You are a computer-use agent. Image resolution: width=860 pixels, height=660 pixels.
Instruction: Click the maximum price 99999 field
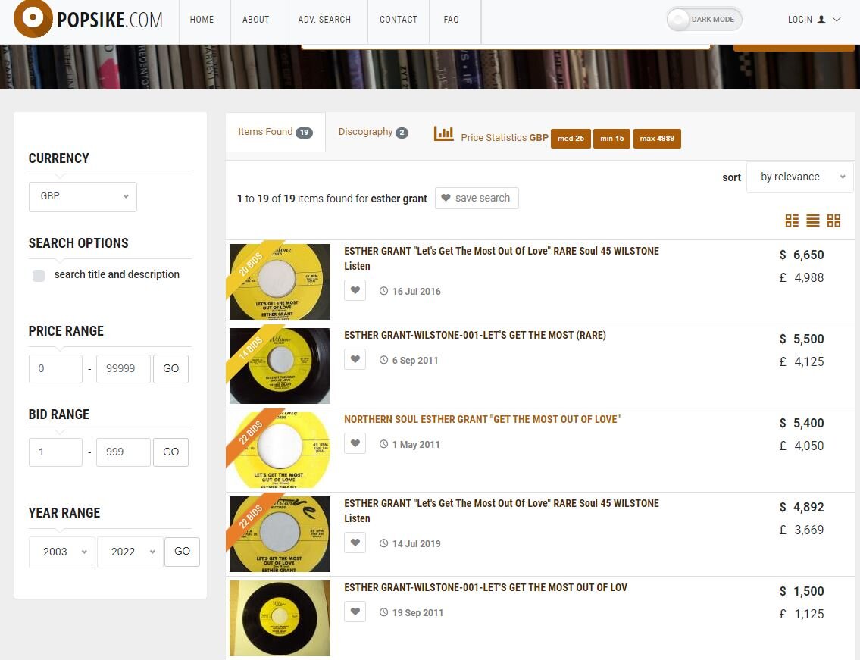click(x=124, y=369)
